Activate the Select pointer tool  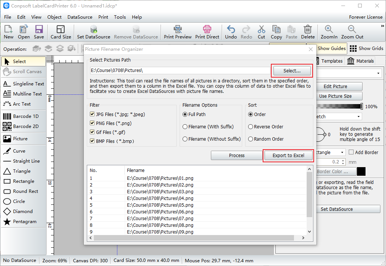click(23, 62)
